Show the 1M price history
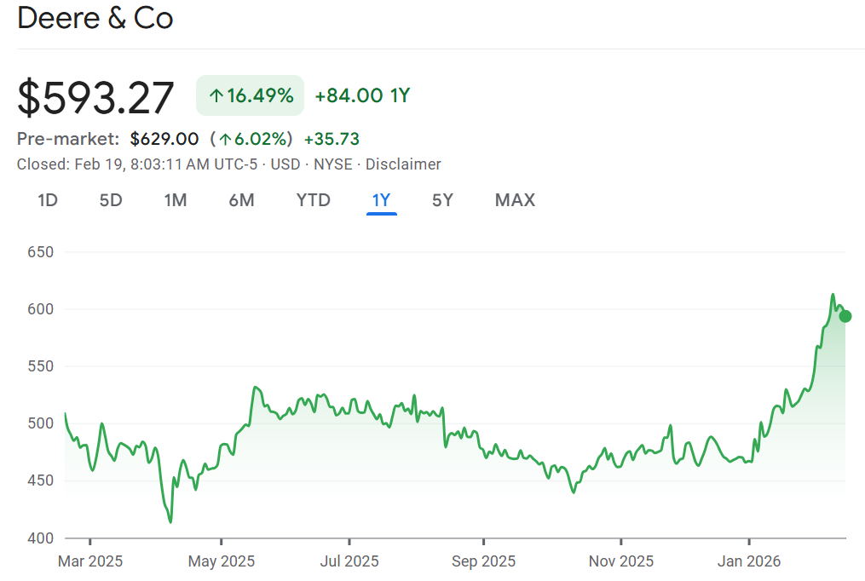This screenshot has width=865, height=581. [x=176, y=200]
